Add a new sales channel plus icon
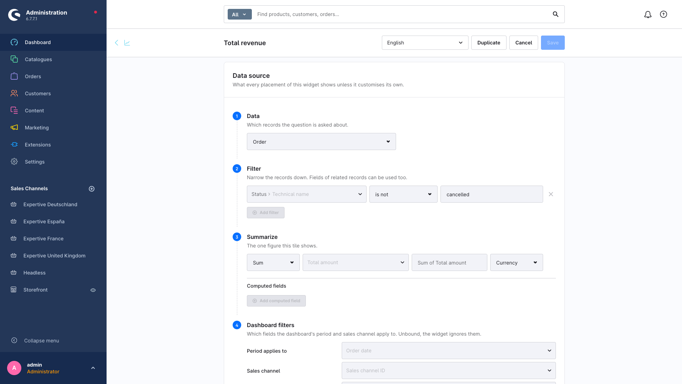 pyautogui.click(x=92, y=189)
